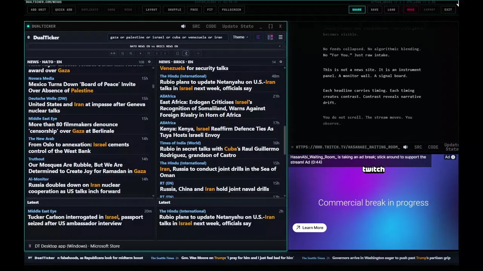The width and height of the screenshot is (483, 271).
Task: Click the double chevron up toolbar icon
Action: pyautogui.click(x=149, y=53)
